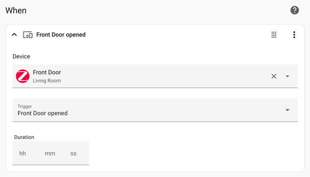Focus the hh duration field

pyautogui.click(x=23, y=153)
